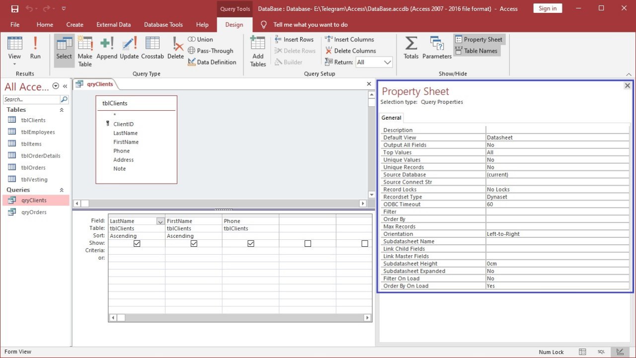Viewport: 636px width, 358px height.
Task: Toggle the Totals sigma icon
Action: click(411, 49)
